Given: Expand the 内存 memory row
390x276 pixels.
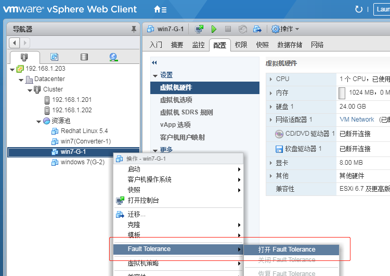Looking at the screenshot, I should 270,93.
